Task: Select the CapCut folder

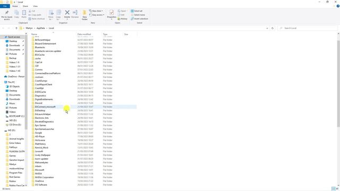Action: (38, 62)
